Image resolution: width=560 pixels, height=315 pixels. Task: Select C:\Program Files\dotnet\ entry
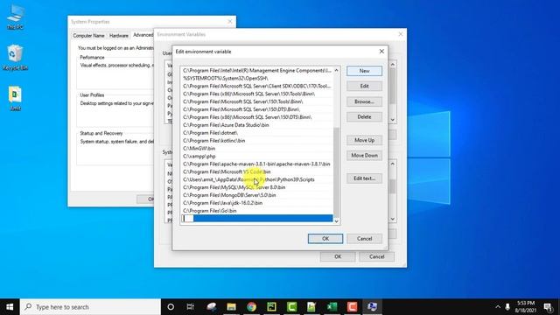pyautogui.click(x=257, y=133)
